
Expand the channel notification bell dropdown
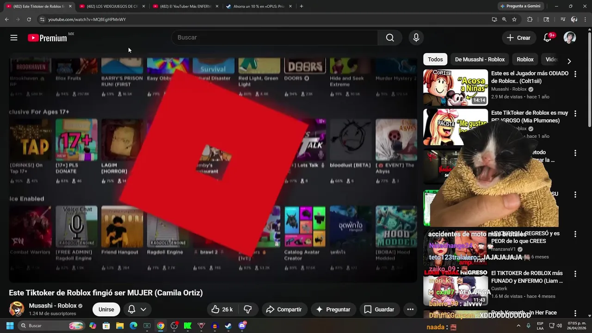tap(137, 309)
